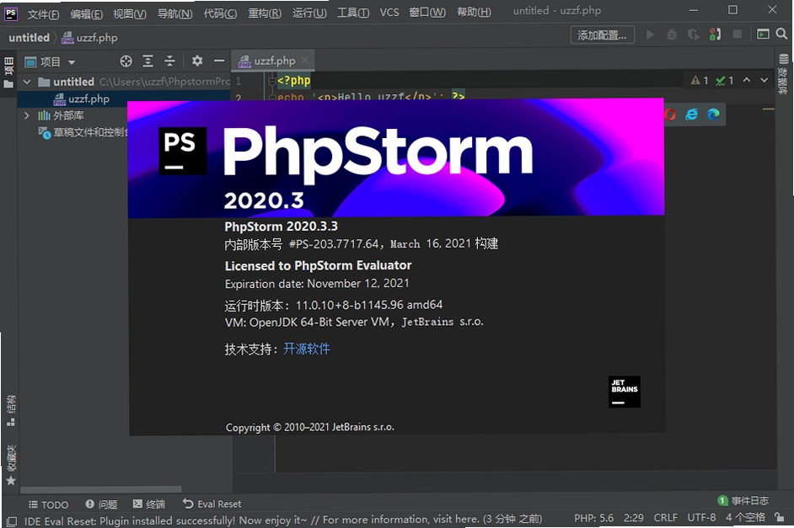Click the 'Expiration date: November 12, 2021' text

317,284
